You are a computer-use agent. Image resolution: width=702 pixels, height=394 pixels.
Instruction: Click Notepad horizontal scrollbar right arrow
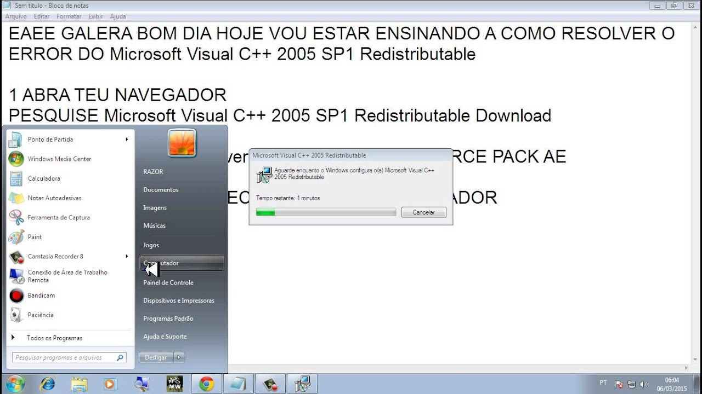point(686,368)
